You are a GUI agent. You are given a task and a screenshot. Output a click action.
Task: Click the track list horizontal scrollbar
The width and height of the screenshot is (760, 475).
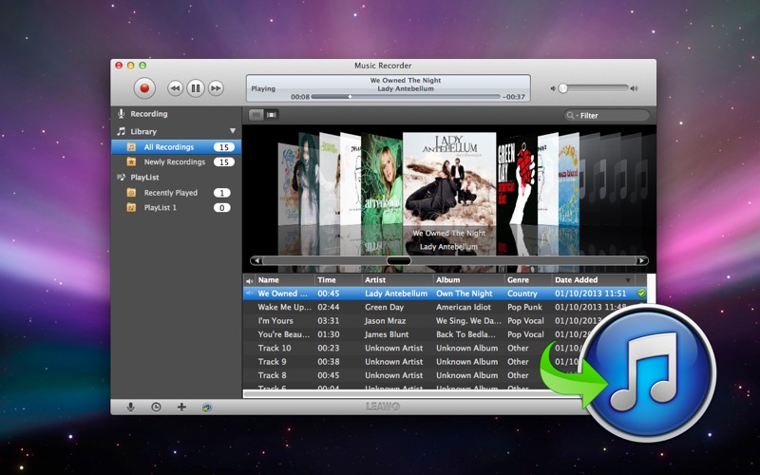[412, 394]
